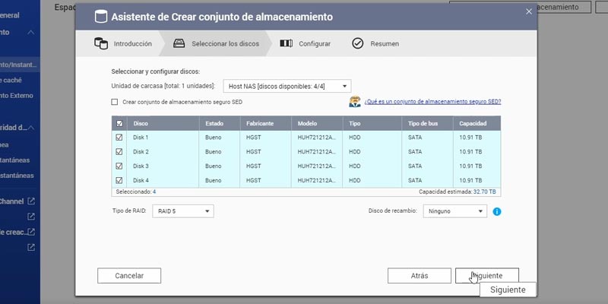Sort by the Estado column header
The image size is (608, 304).
tap(220, 123)
